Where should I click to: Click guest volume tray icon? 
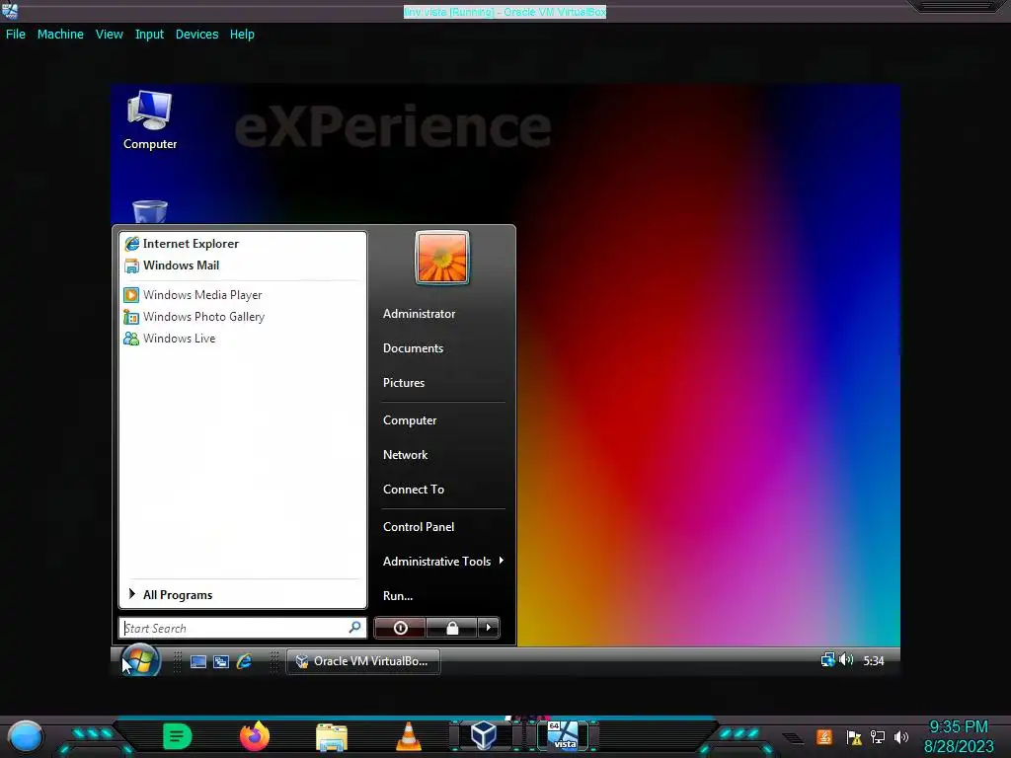coord(846,660)
